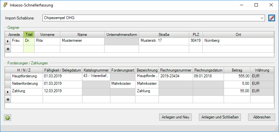Maximize the Inkasso-Schnellerfassung window
This screenshot has height=132, width=279.
pos(256,5)
